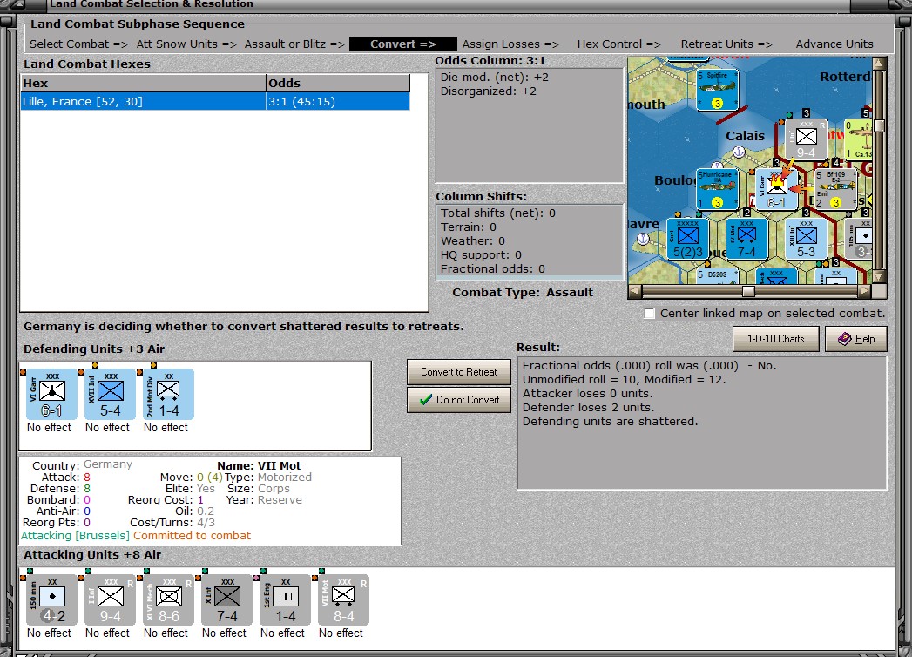Select the 1st Eng 1-4 engineer unit
912x657 pixels.
point(285,600)
